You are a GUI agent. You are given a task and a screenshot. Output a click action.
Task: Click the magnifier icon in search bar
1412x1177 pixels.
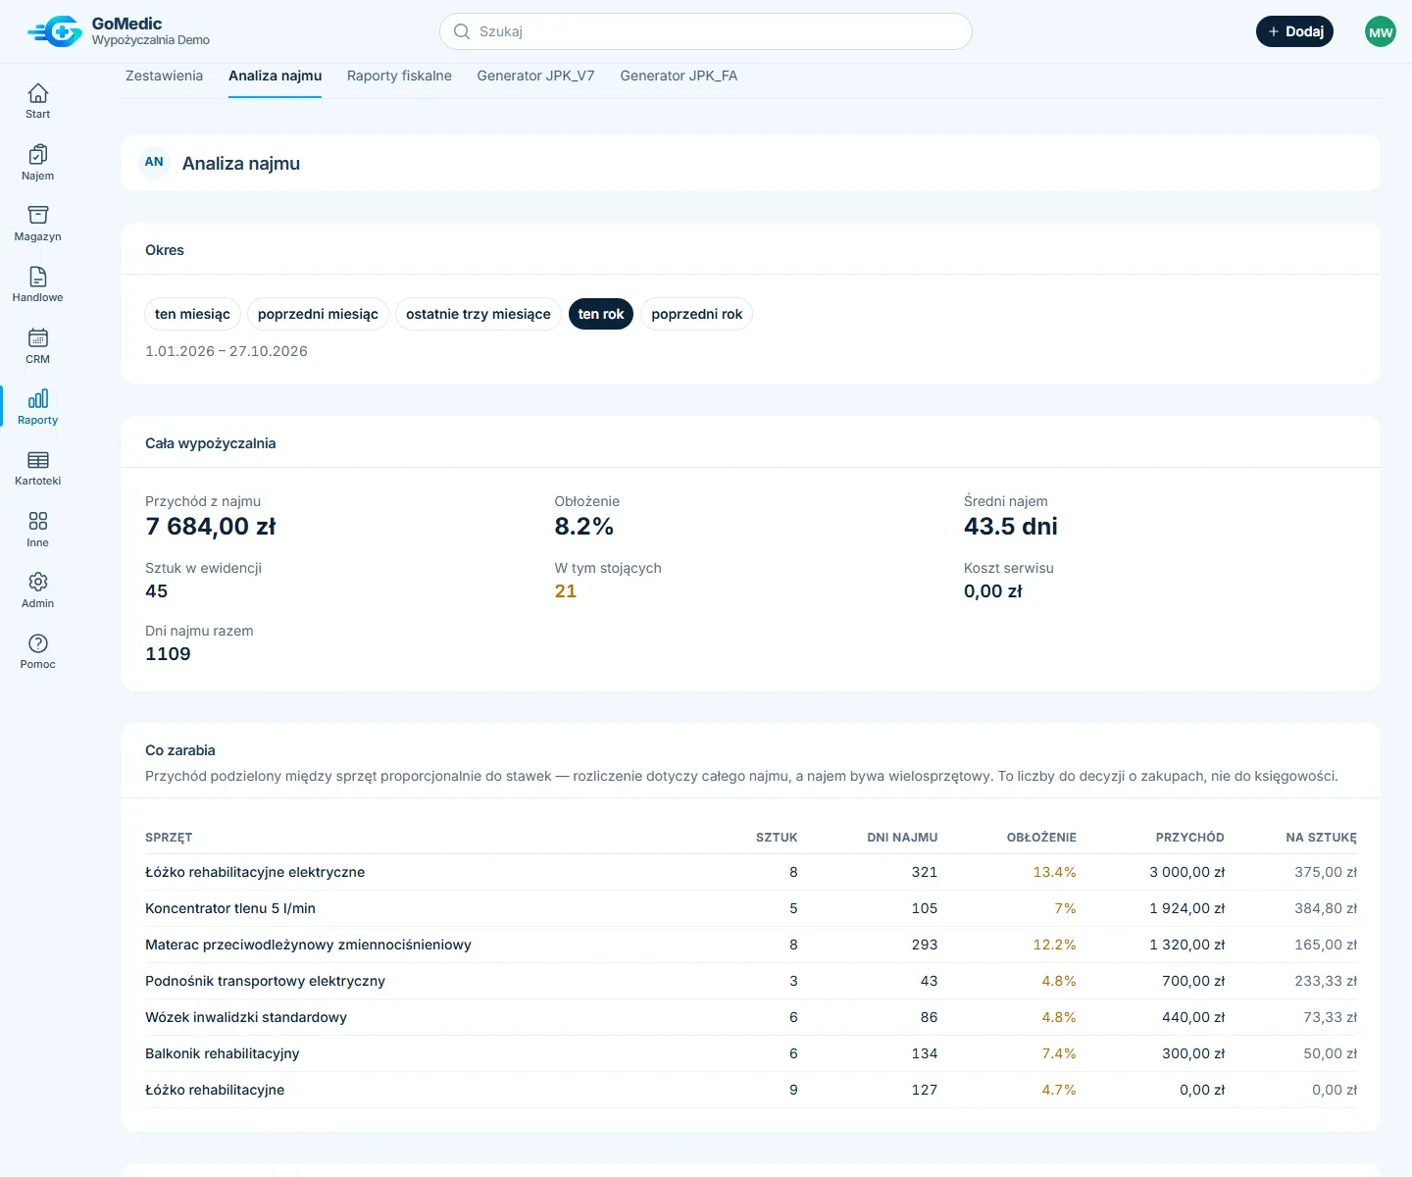pyautogui.click(x=462, y=31)
